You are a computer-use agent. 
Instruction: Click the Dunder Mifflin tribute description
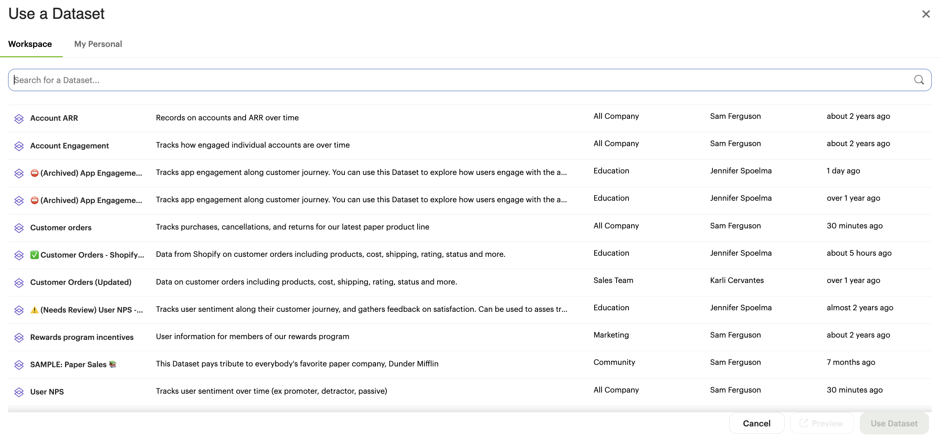(x=297, y=364)
